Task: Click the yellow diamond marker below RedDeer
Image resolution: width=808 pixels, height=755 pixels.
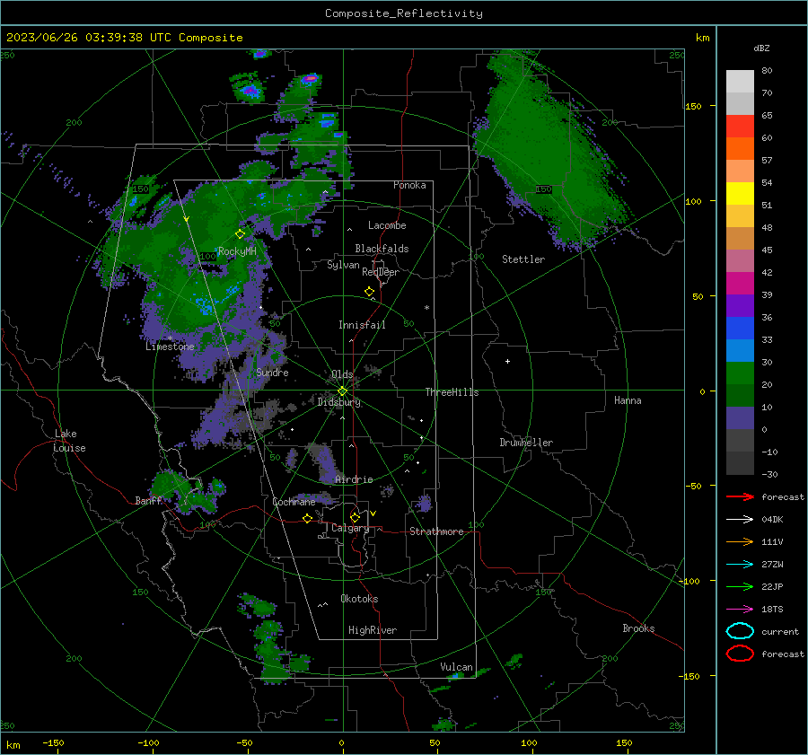Action: tap(369, 292)
